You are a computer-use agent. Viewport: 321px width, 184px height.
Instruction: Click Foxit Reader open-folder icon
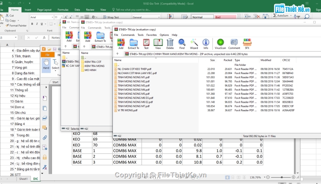pos(49,49)
